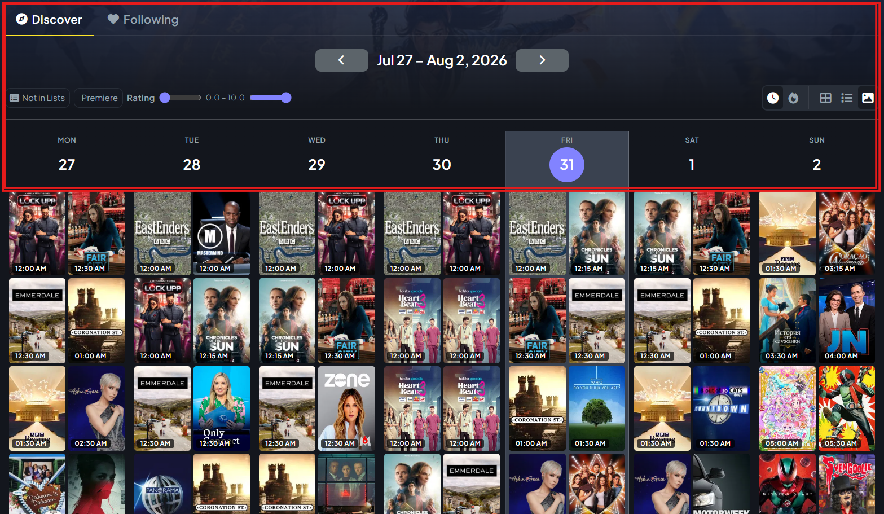
Task: Select Saturday 1 in the week header
Action: (692, 159)
